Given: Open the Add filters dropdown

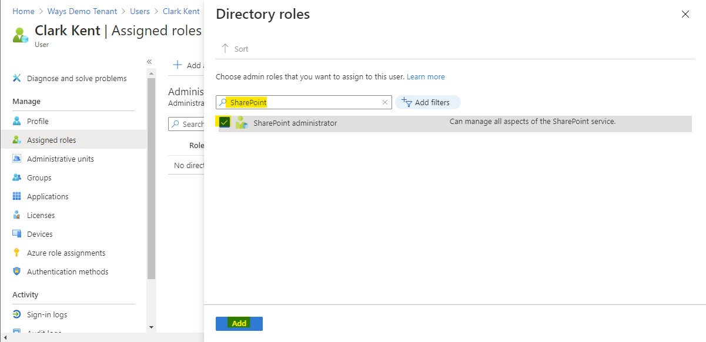Looking at the screenshot, I should coord(428,102).
